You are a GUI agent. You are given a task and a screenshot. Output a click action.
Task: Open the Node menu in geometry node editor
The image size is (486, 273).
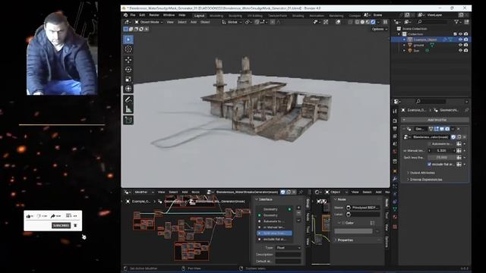point(195,192)
